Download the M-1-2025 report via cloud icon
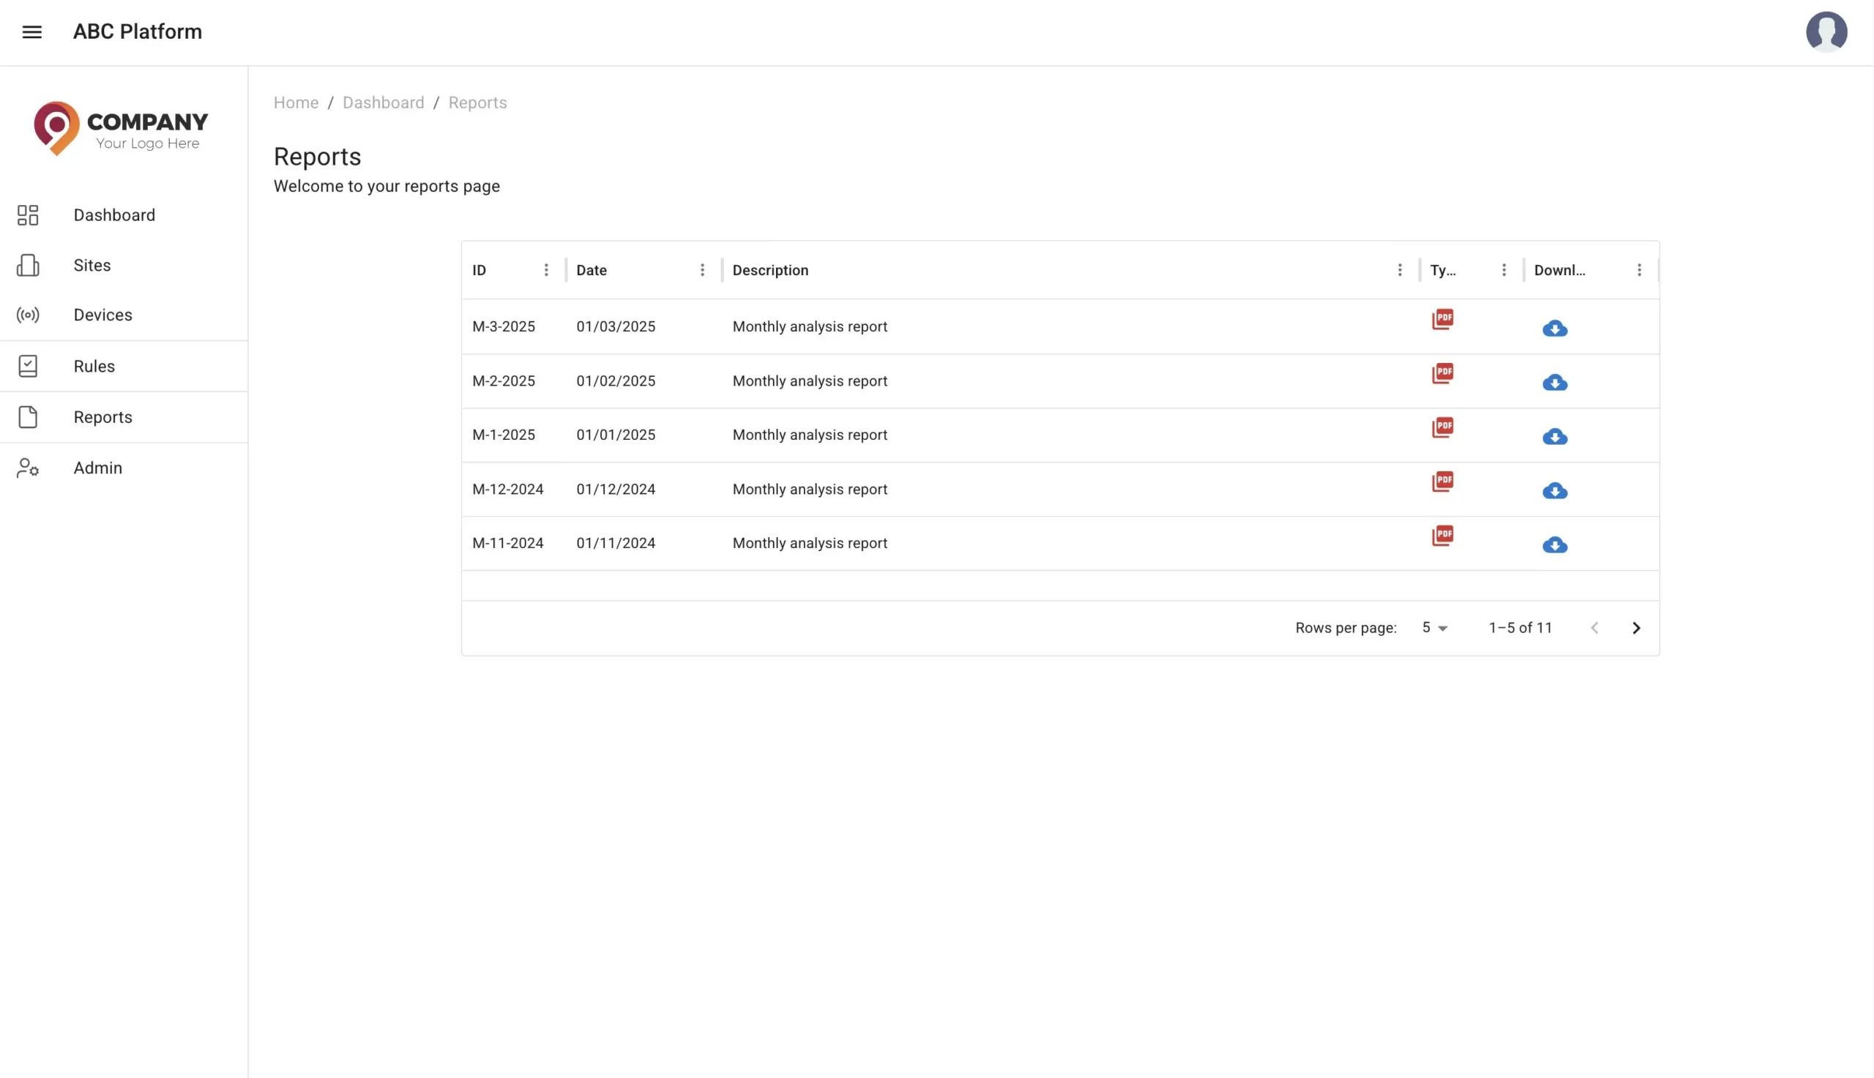 [1554, 436]
